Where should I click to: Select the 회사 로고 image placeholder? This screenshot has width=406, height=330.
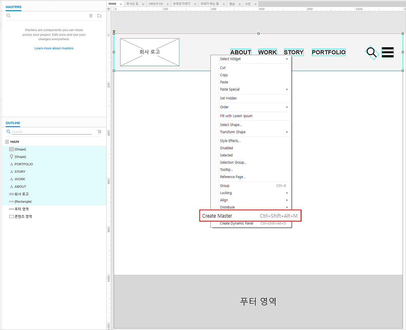[150, 52]
